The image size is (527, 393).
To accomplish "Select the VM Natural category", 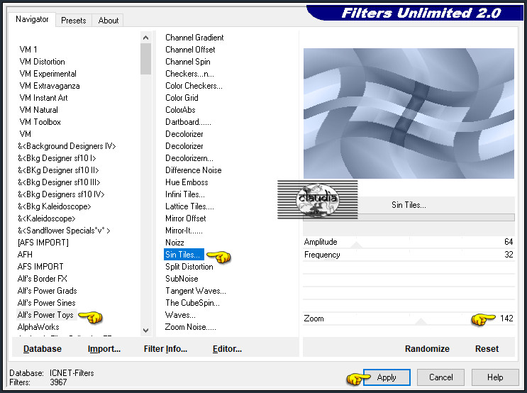I will point(38,110).
